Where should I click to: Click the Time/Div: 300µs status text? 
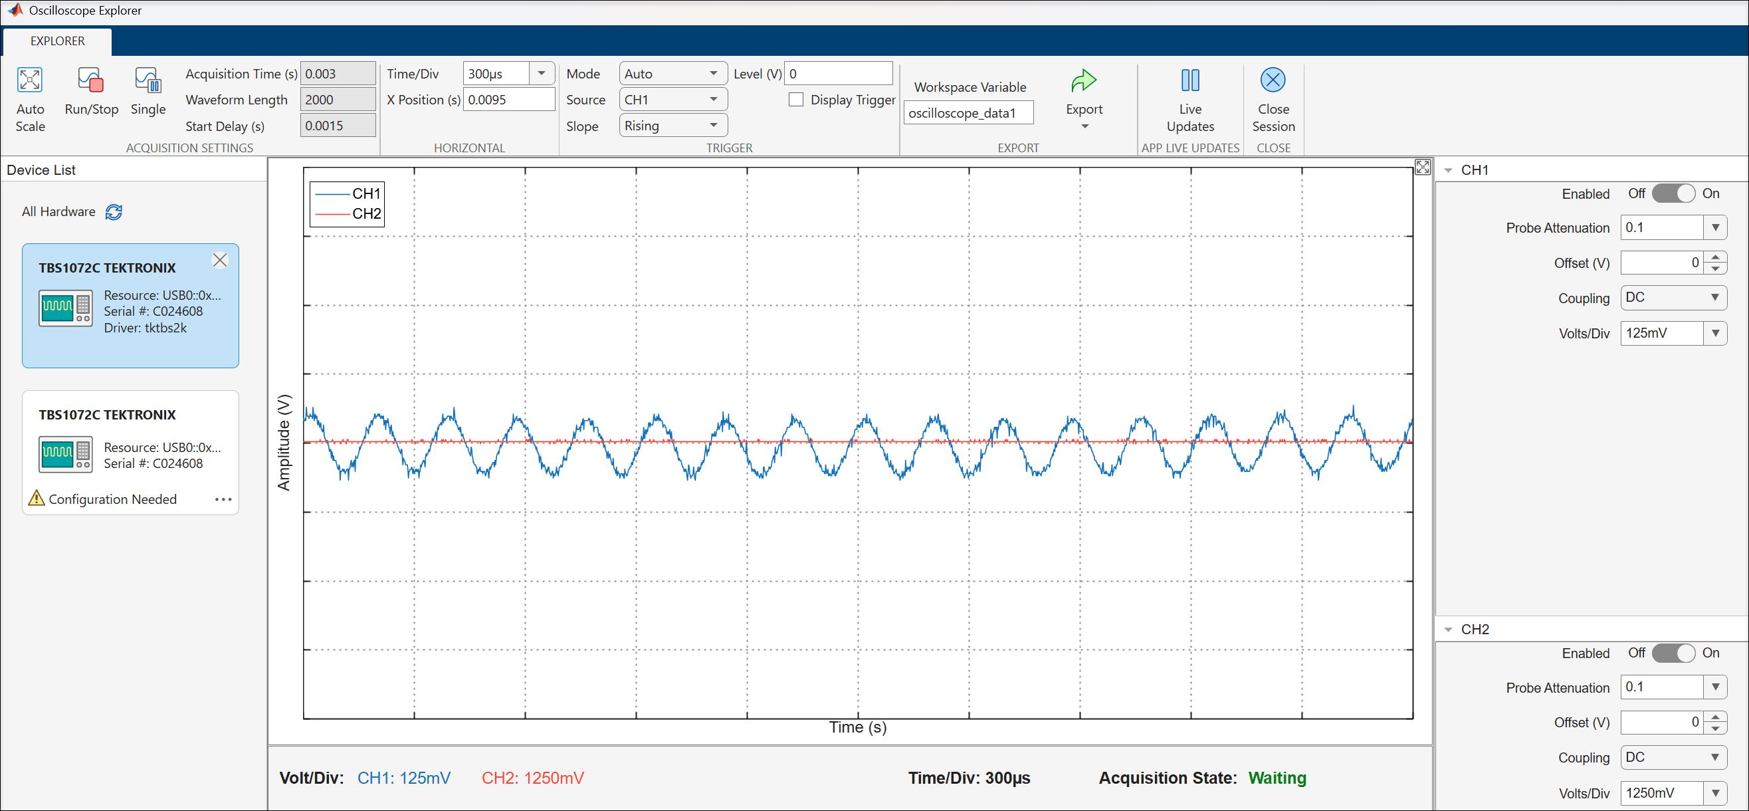969,778
